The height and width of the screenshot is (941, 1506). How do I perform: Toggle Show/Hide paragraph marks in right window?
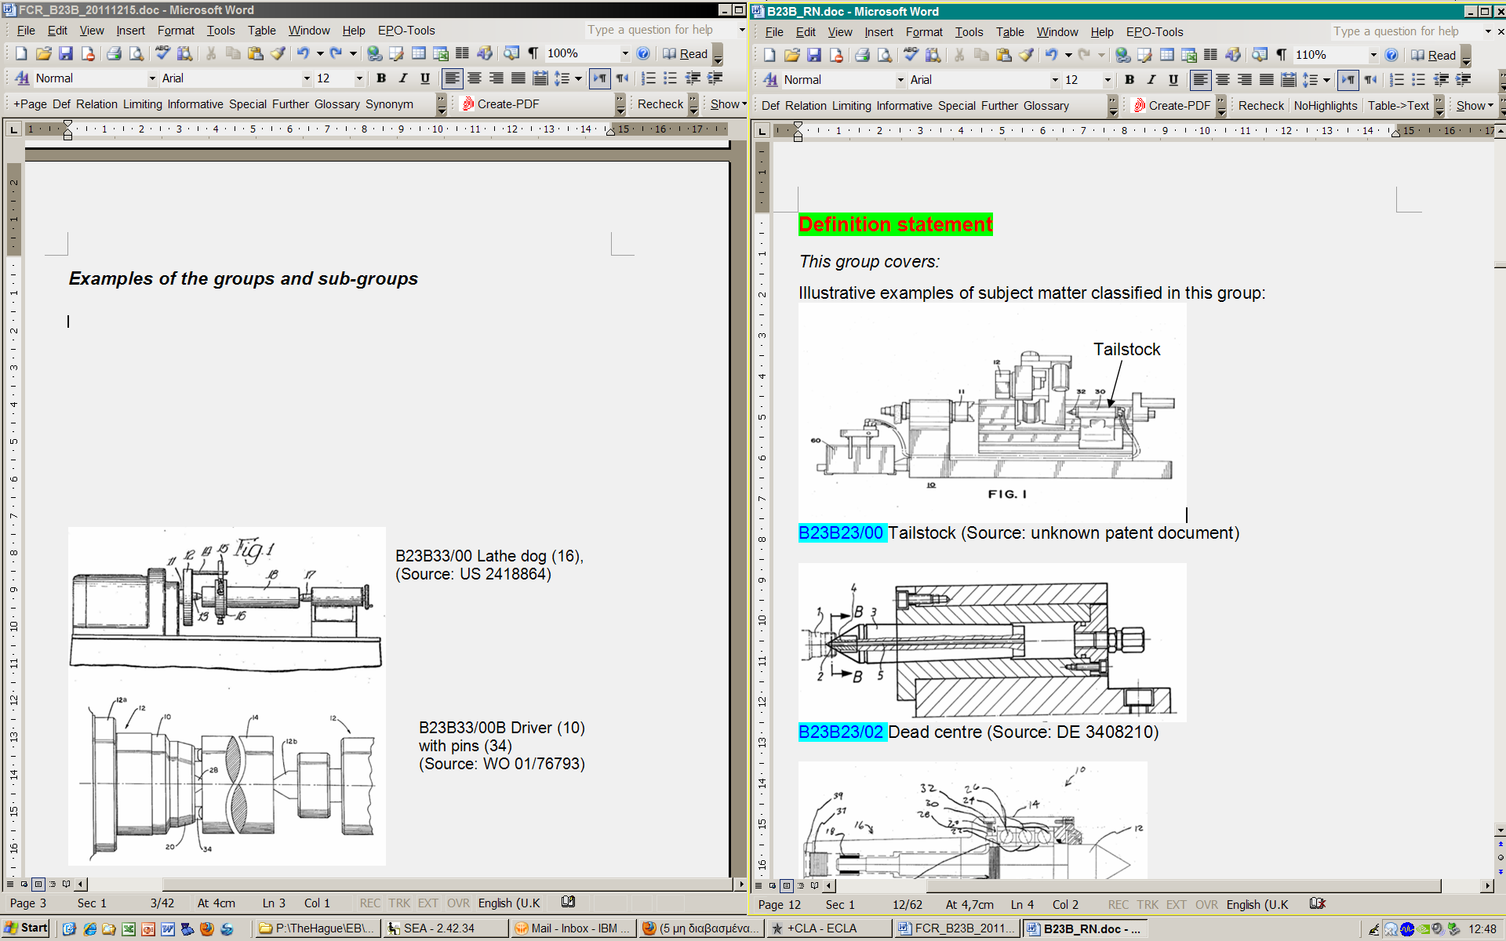tap(1281, 55)
